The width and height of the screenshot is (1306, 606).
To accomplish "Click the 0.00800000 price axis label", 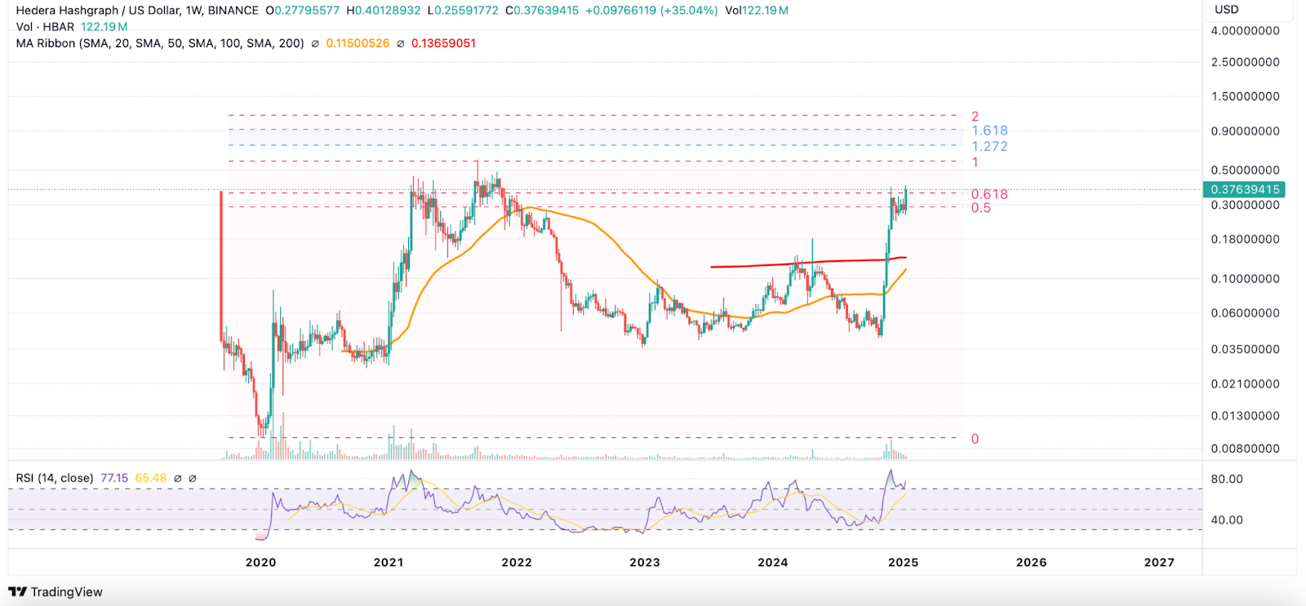I will [x=1246, y=449].
